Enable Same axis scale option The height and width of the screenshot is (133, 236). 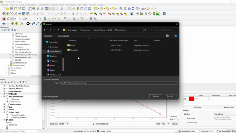tap(185, 123)
